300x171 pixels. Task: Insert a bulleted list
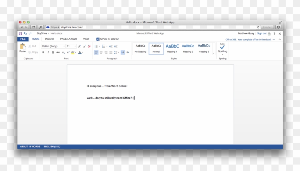click(x=96, y=46)
